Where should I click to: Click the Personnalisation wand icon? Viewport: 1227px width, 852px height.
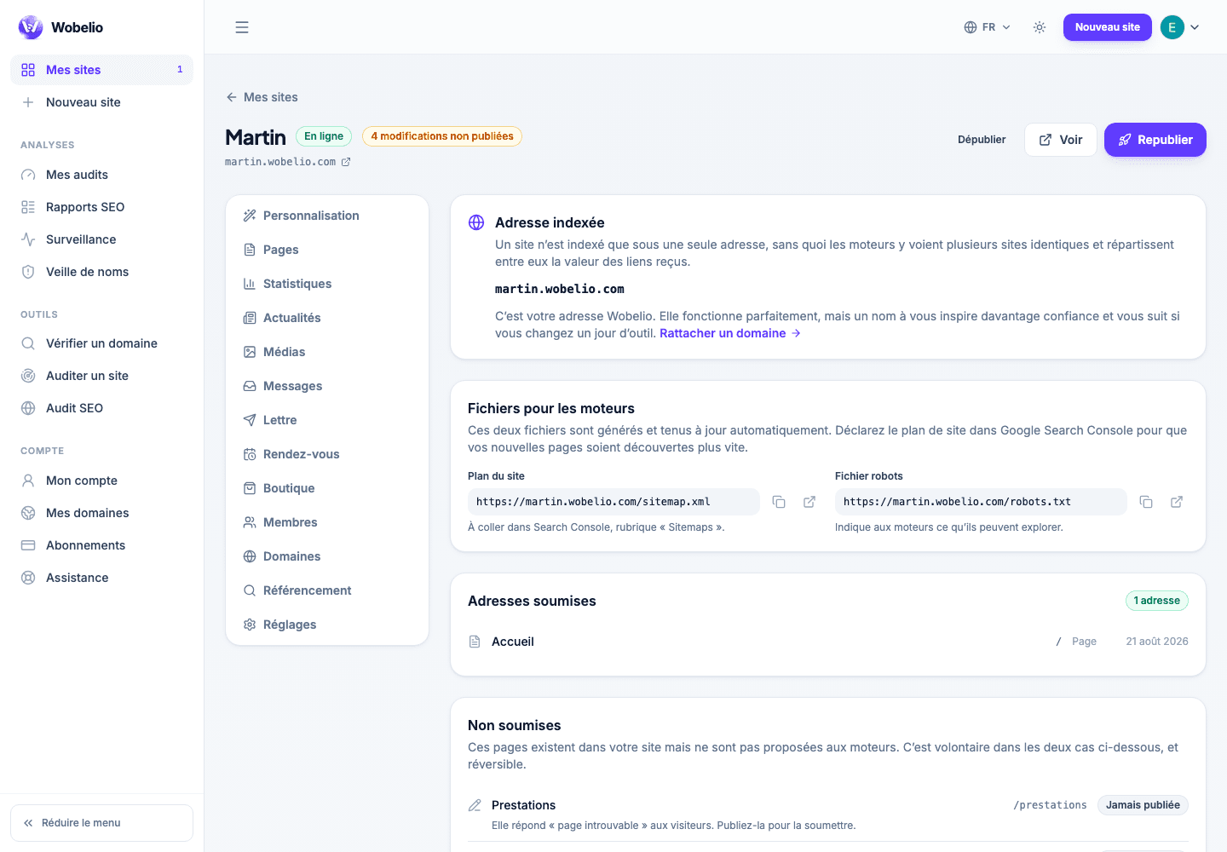tap(250, 216)
